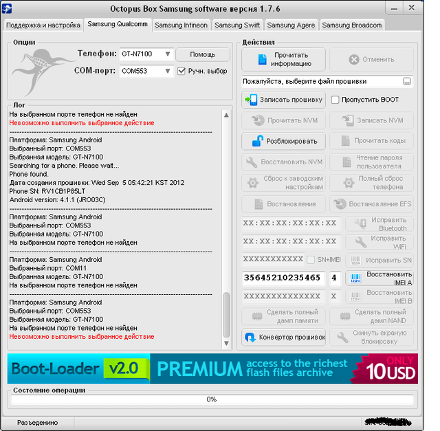
Task: Click the Прочитать информацию button label
Action: (291, 60)
